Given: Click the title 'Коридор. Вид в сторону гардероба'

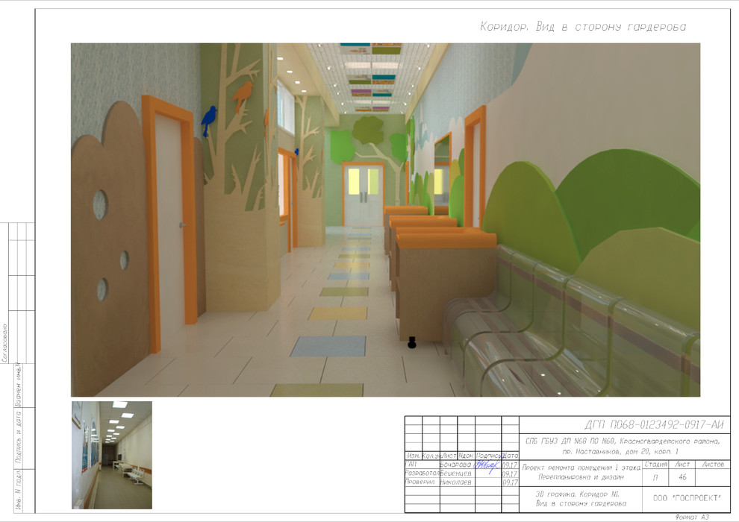Looking at the screenshot, I should (x=581, y=27).
